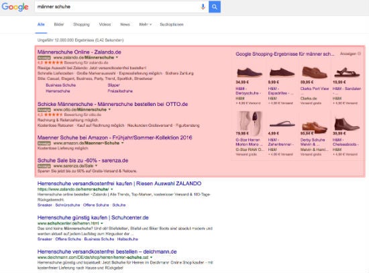Expand arrow beside www.otto.de/Männerschuhe URL
The height and width of the screenshot is (273, 369).
click(109, 109)
